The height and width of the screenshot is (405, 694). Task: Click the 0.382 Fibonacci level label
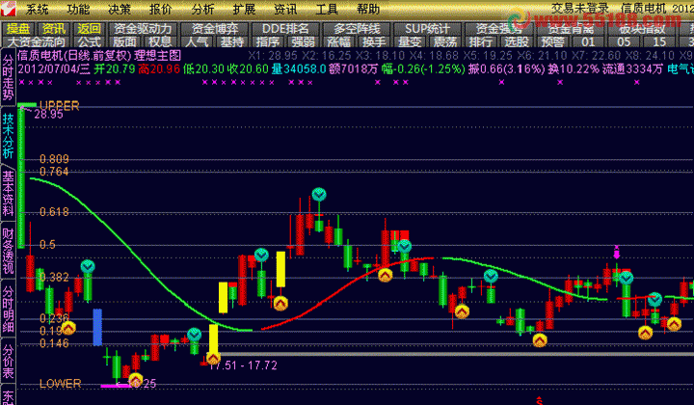coord(54,277)
